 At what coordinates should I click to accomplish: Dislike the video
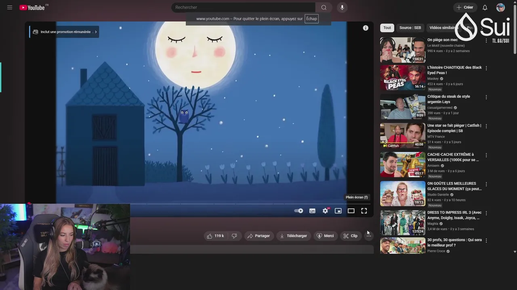pyautogui.click(x=234, y=236)
